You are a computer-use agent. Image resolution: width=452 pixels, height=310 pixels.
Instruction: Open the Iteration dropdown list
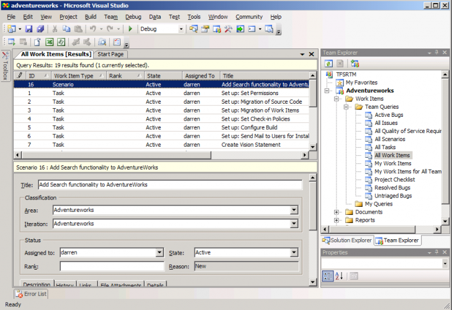point(294,224)
